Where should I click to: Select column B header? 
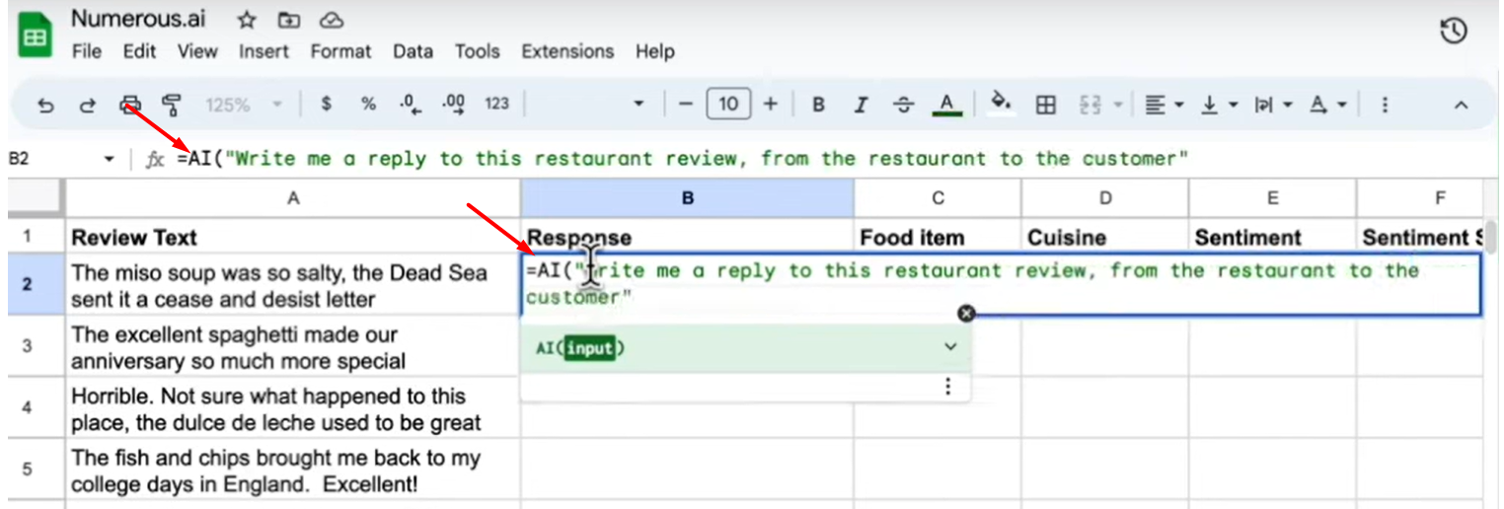click(x=688, y=198)
